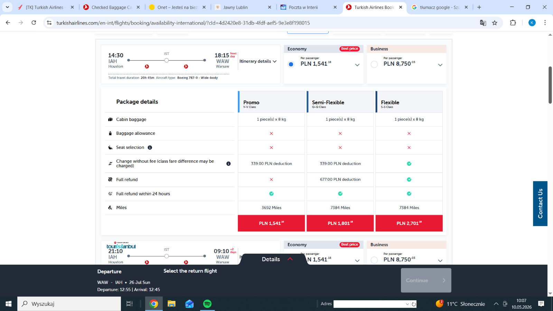Show hidden system tray icons
This screenshot has height=311, width=553.
(x=496, y=304)
